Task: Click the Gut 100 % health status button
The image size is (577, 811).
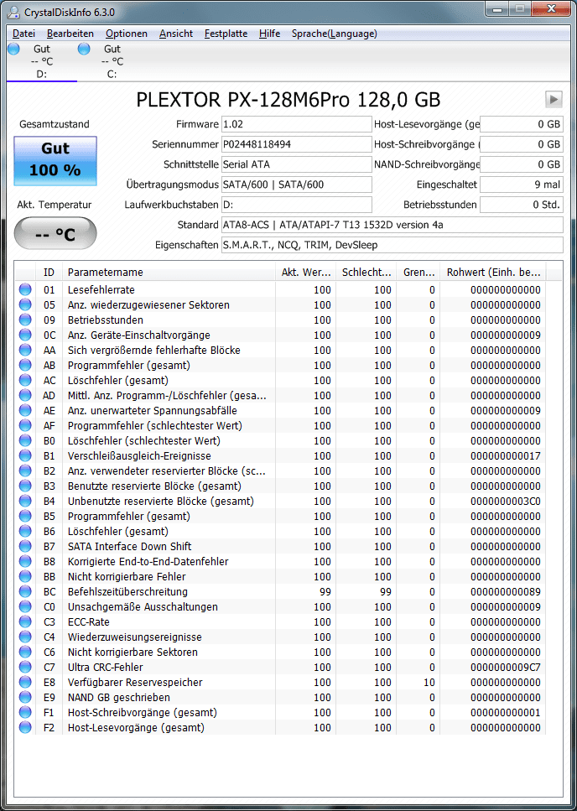Action: click(x=55, y=161)
